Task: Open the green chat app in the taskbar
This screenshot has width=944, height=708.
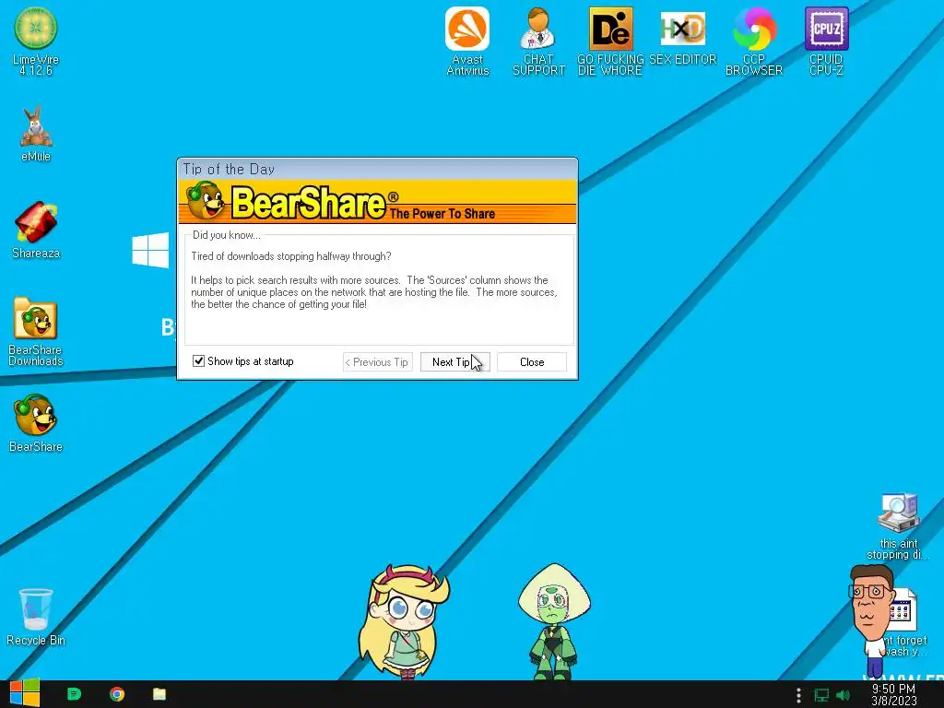Action: click(74, 694)
